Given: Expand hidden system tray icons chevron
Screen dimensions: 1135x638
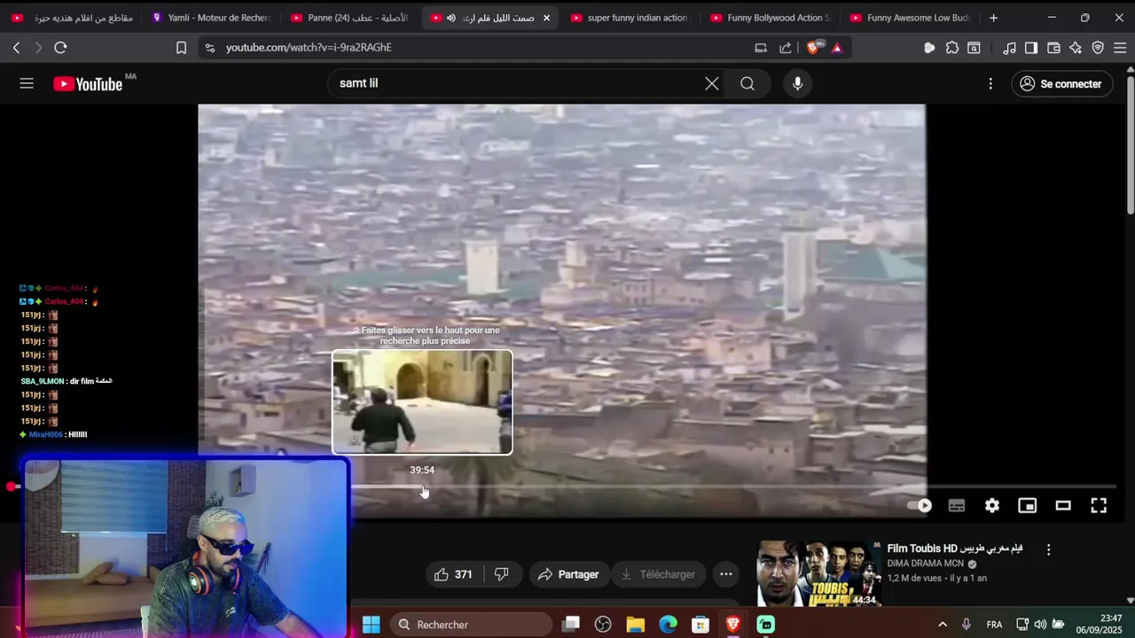Looking at the screenshot, I should pyautogui.click(x=942, y=625).
